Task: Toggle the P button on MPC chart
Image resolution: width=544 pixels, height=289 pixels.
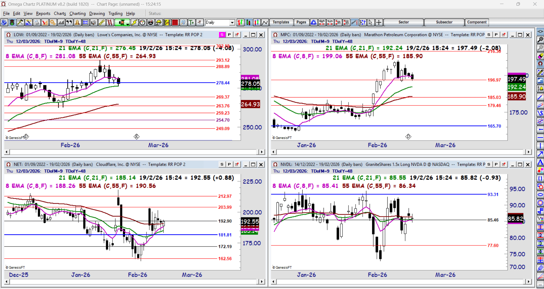Action: [x=496, y=35]
